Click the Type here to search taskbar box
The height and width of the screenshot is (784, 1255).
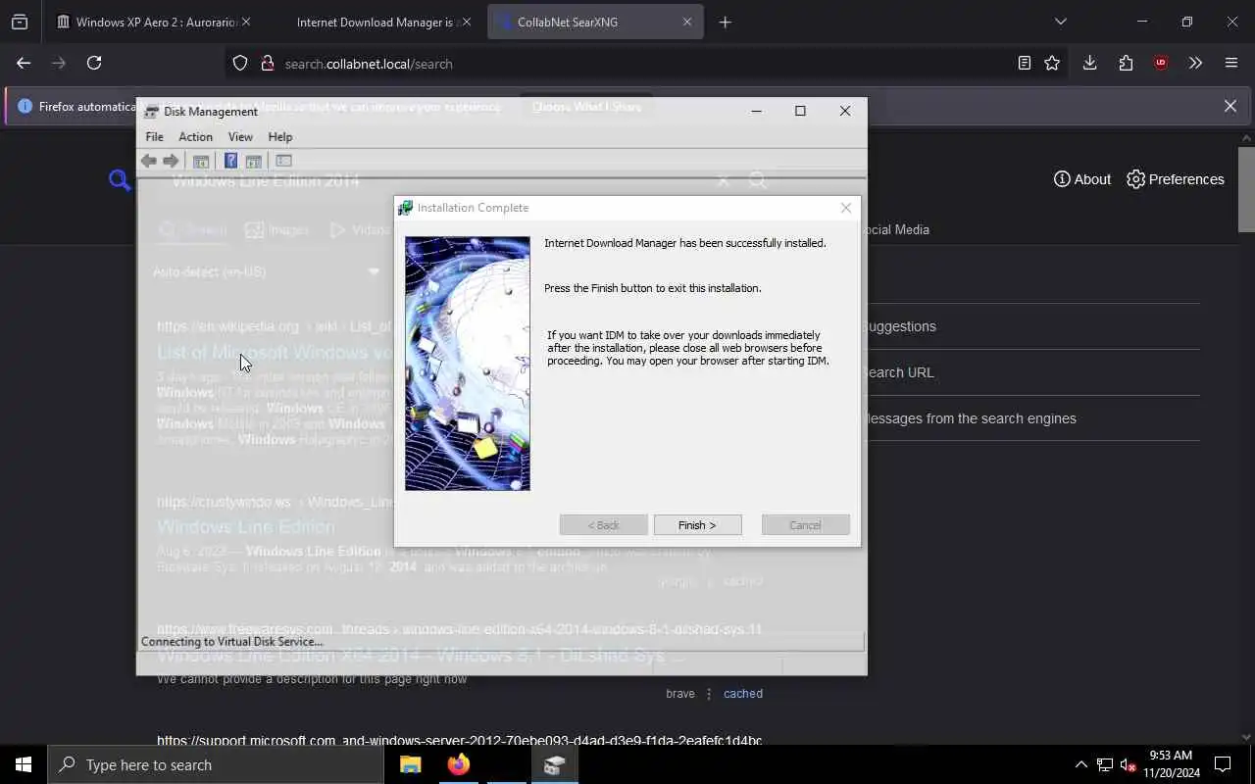click(x=216, y=764)
